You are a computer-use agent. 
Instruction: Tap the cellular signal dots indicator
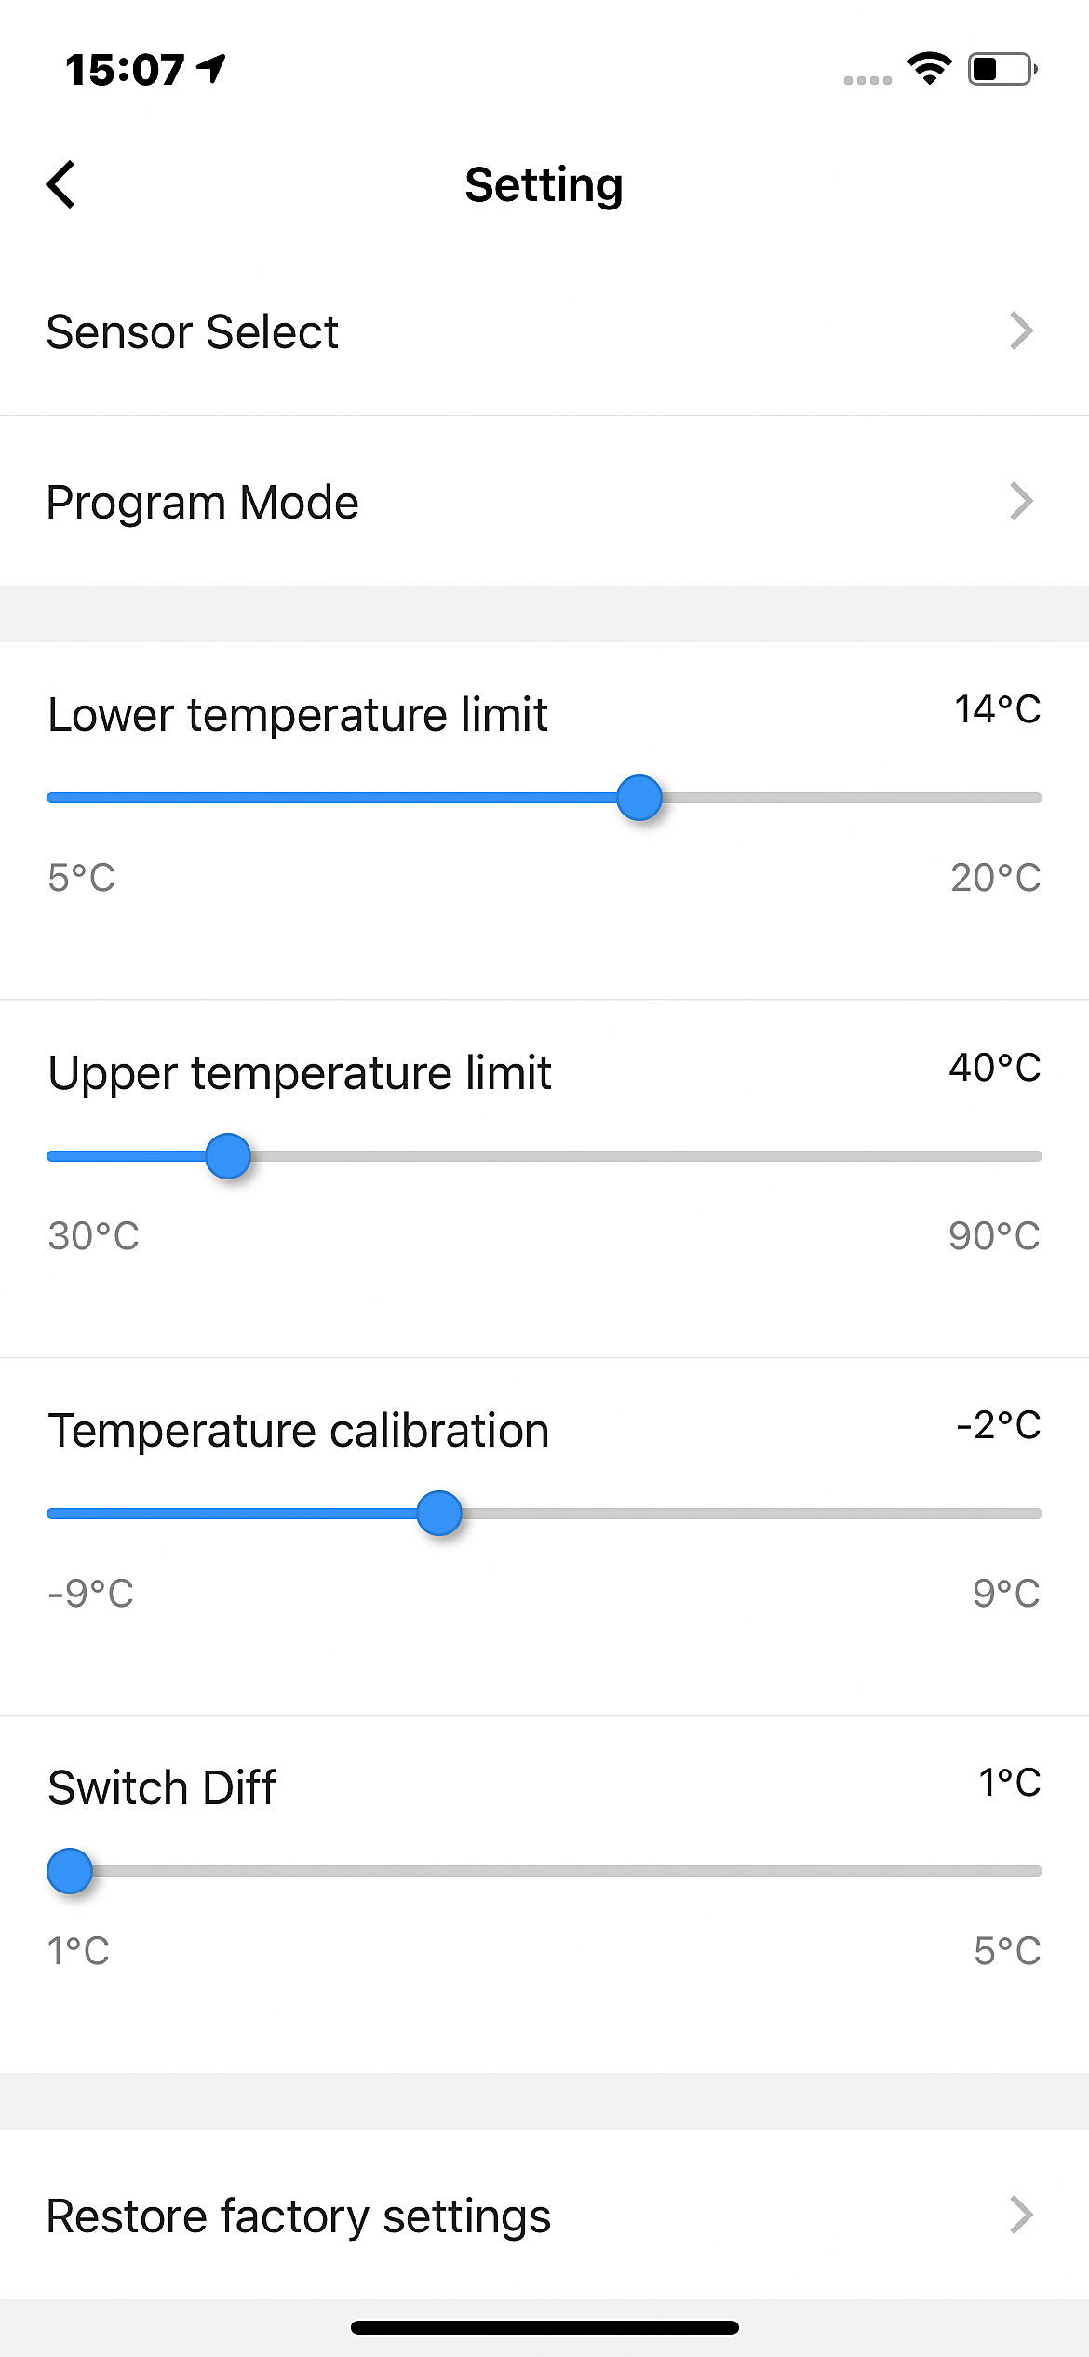point(867,80)
